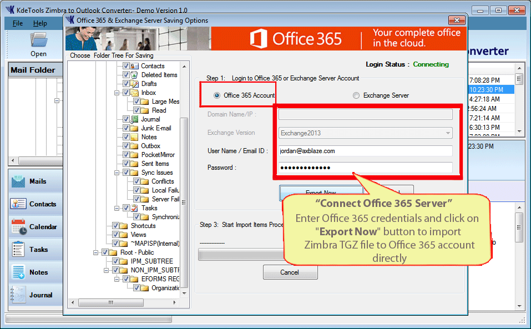Uncheck the Outbox folder checkbox

pyautogui.click(x=126, y=146)
